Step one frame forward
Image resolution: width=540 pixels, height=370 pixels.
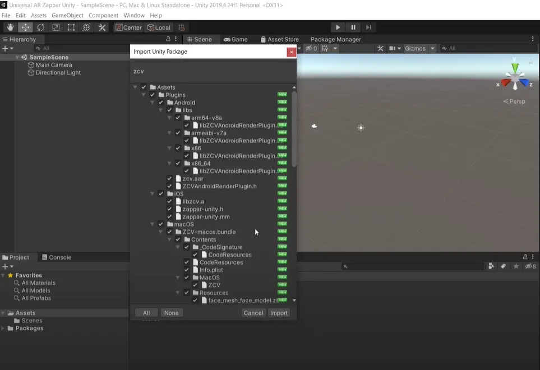click(368, 27)
